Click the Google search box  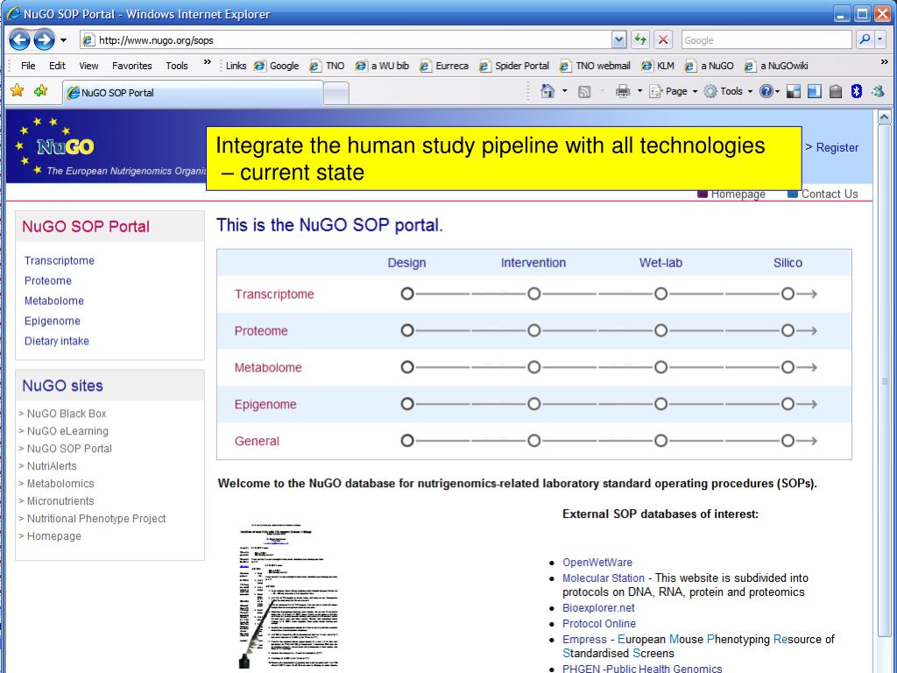tap(766, 40)
